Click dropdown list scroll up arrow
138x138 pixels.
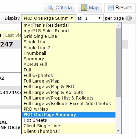pyautogui.click(x=118, y=26)
